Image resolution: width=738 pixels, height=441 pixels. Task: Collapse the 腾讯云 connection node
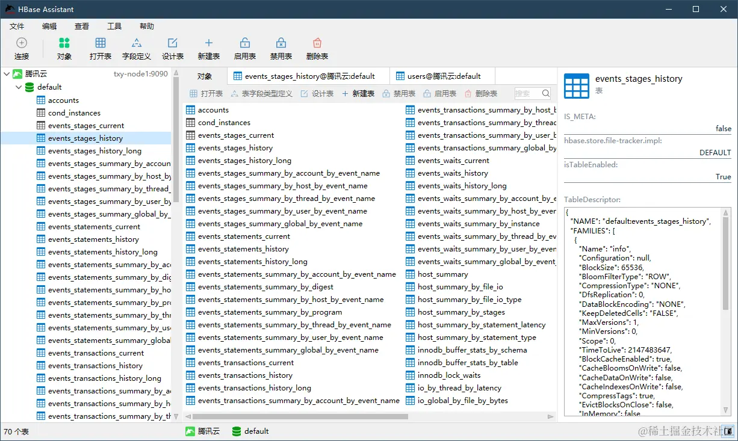click(7, 74)
